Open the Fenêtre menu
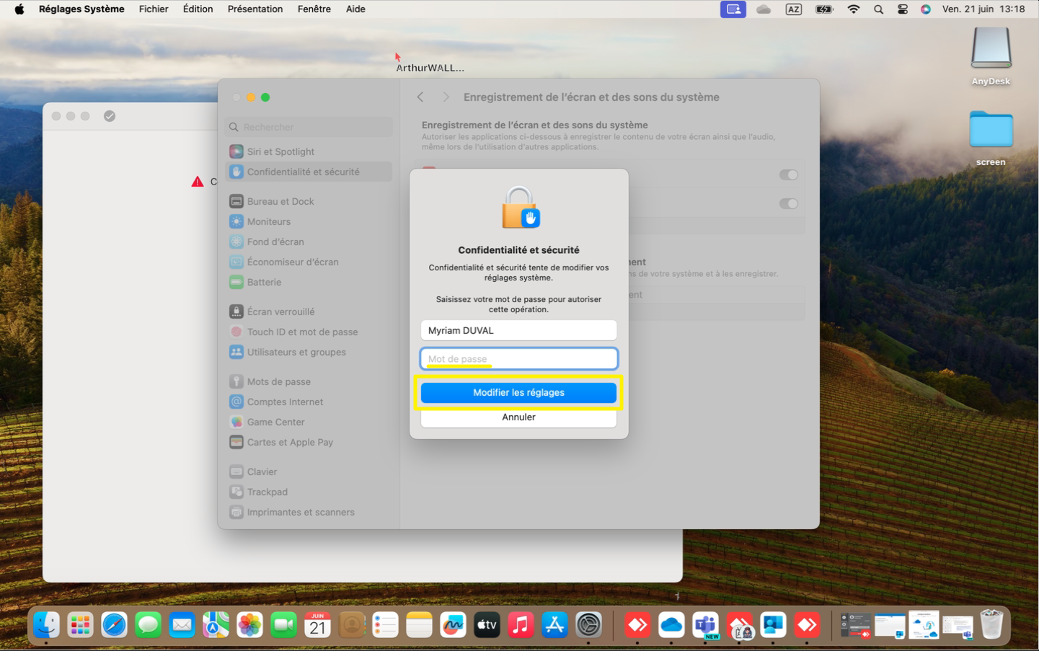The width and height of the screenshot is (1039, 651). click(x=314, y=9)
